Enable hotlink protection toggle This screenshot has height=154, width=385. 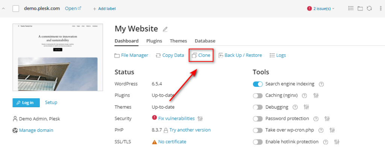click(x=258, y=142)
